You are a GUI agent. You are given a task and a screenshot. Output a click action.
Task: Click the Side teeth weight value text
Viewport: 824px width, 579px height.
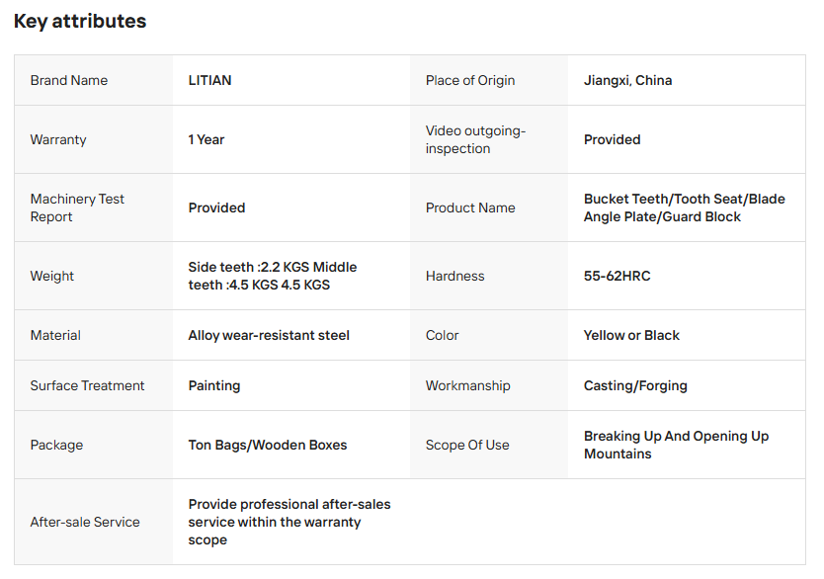pyautogui.click(x=273, y=276)
